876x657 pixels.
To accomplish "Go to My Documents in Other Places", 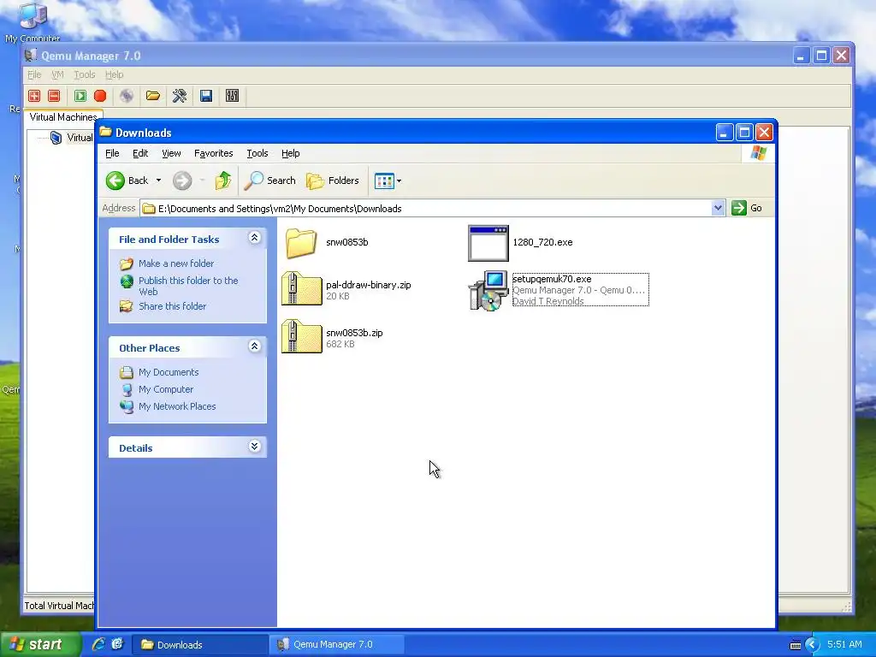I will 169,372.
